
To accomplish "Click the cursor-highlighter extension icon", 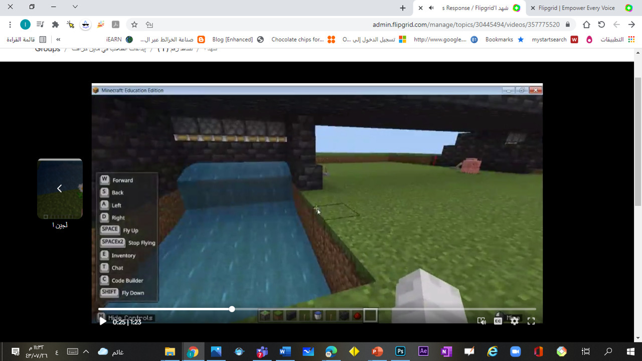I will click(70, 24).
